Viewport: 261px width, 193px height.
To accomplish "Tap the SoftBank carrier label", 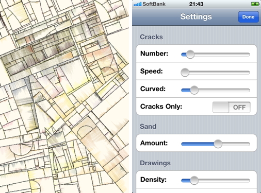I will [154, 4].
